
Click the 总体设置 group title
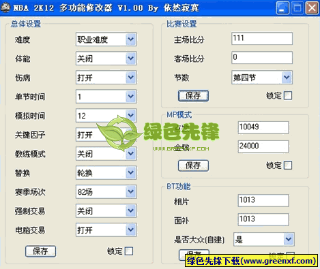[26, 24]
